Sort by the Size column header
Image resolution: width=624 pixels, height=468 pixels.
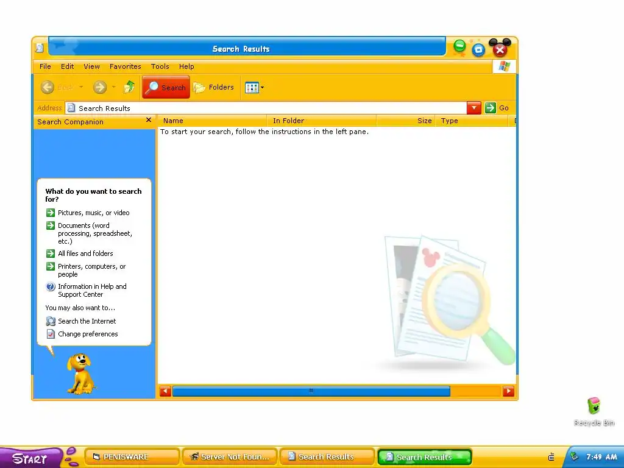[x=406, y=121]
